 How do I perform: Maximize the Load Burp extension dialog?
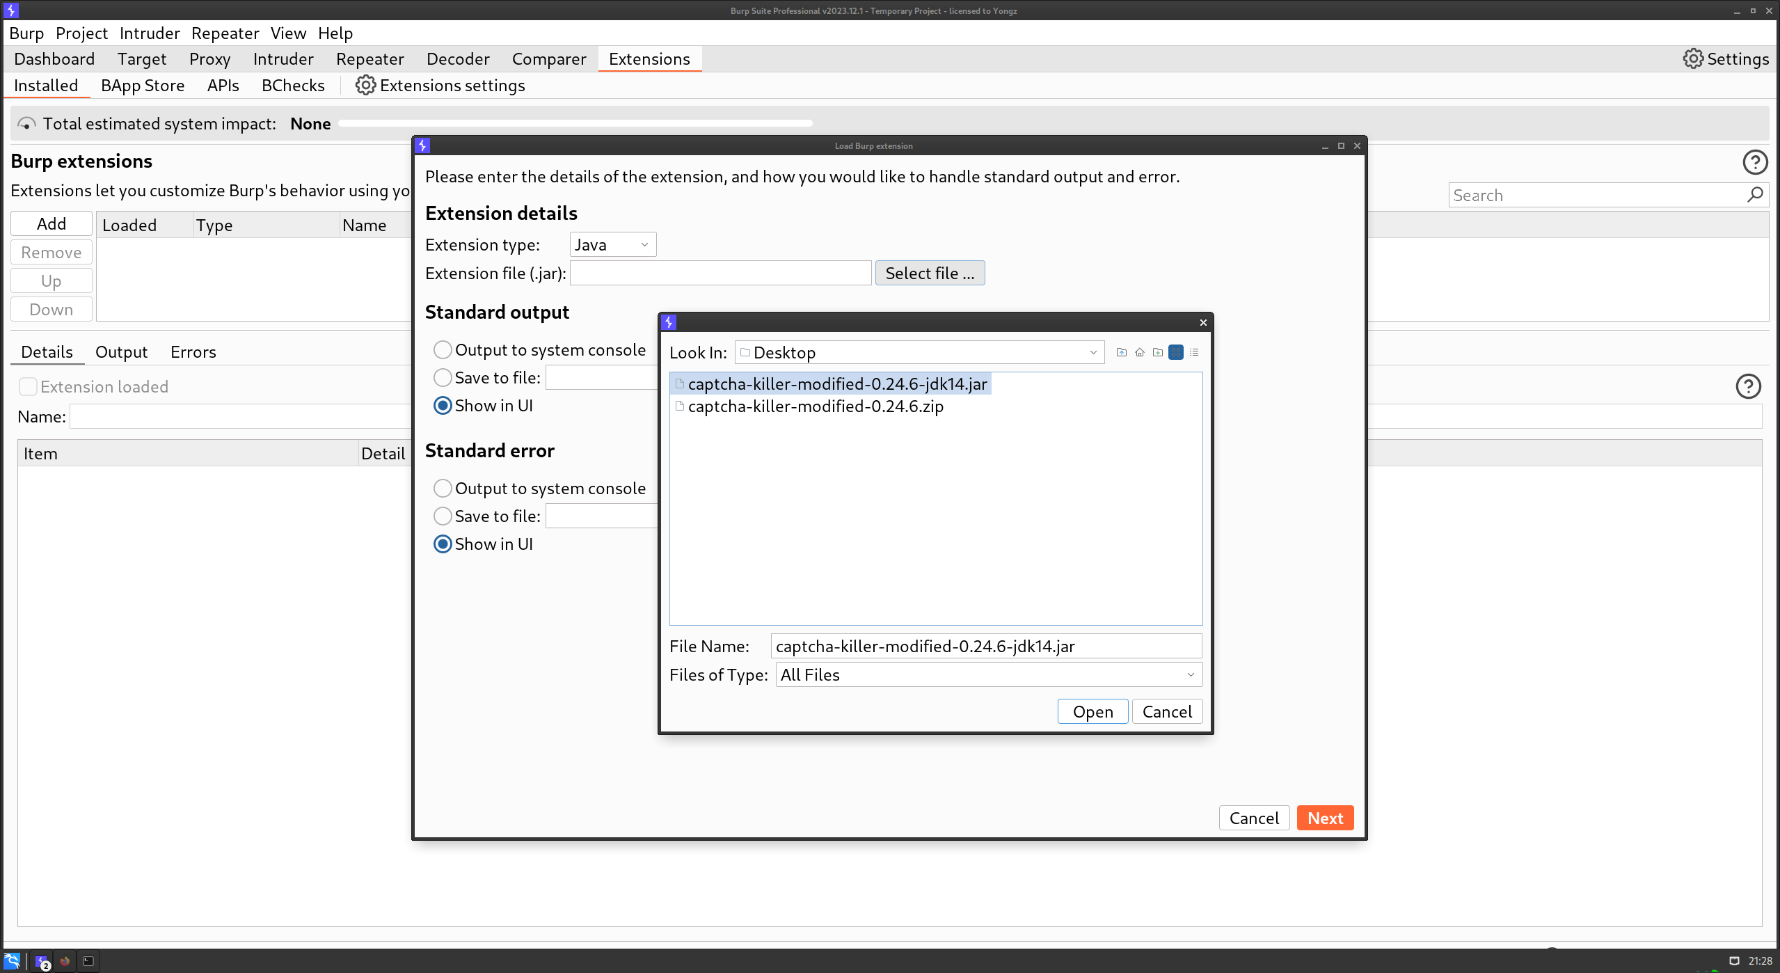pos(1341,145)
